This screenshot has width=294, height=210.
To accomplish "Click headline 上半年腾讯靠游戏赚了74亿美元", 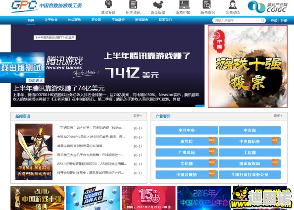I will pyautogui.click(x=59, y=88).
